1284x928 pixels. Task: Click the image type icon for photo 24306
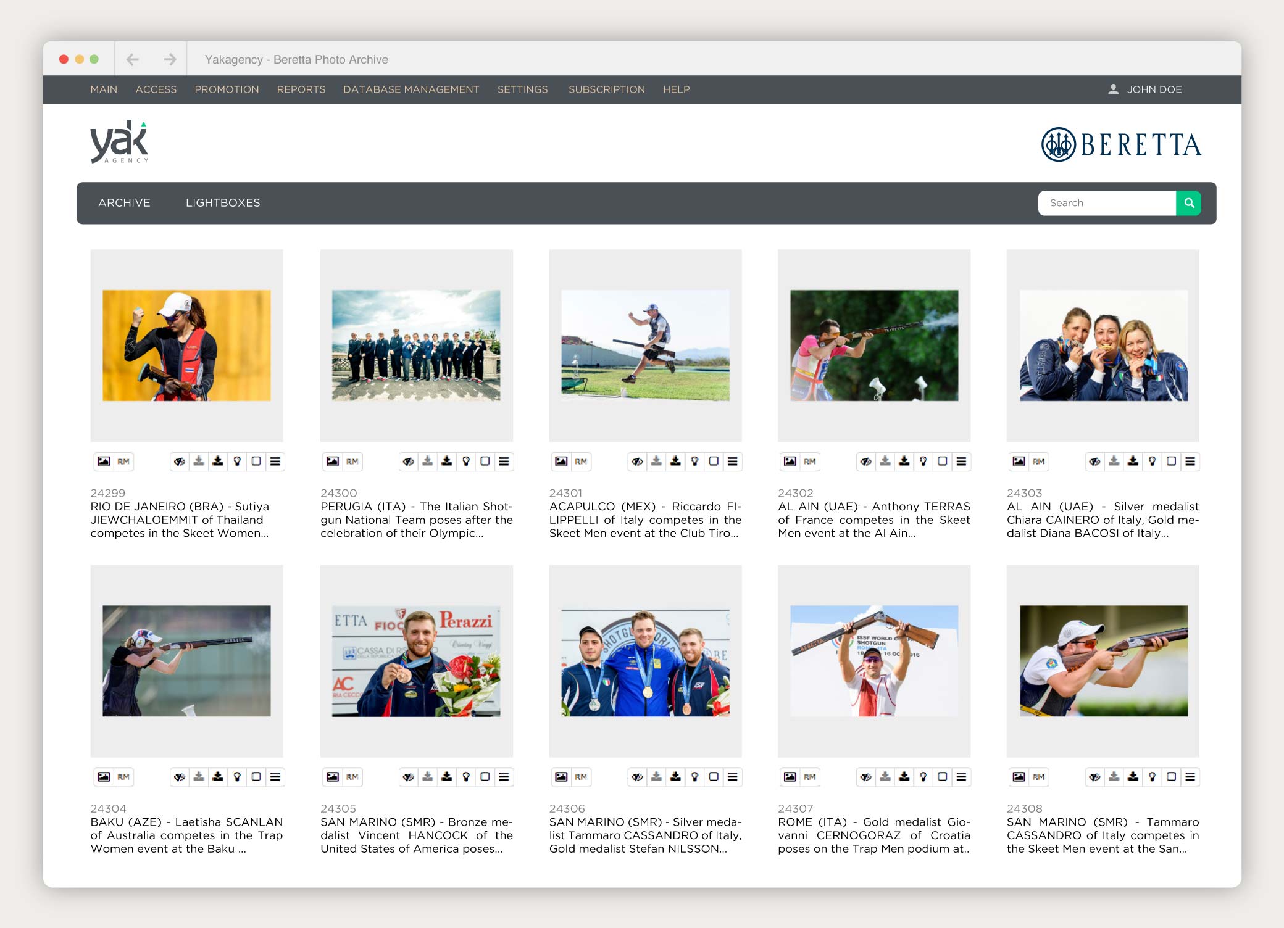tap(561, 777)
